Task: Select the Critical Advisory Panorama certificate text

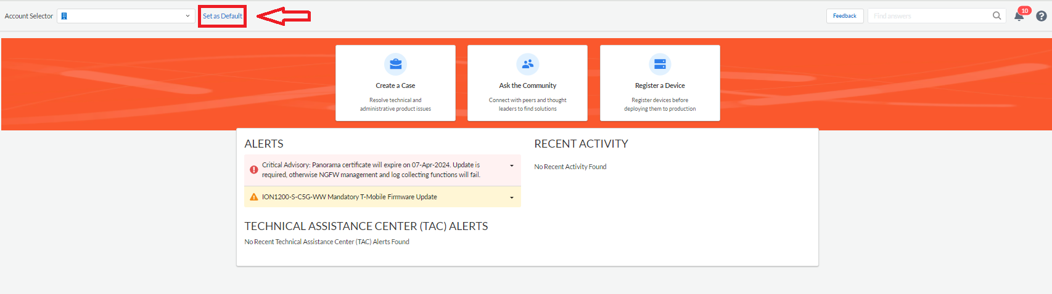Action: click(x=371, y=170)
